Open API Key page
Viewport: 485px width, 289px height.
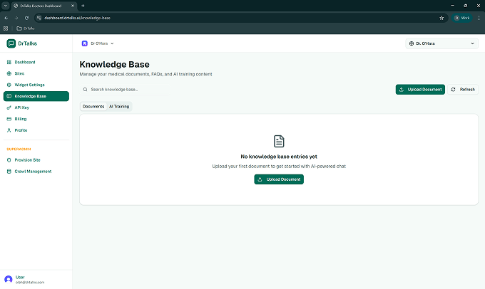pyautogui.click(x=36, y=107)
